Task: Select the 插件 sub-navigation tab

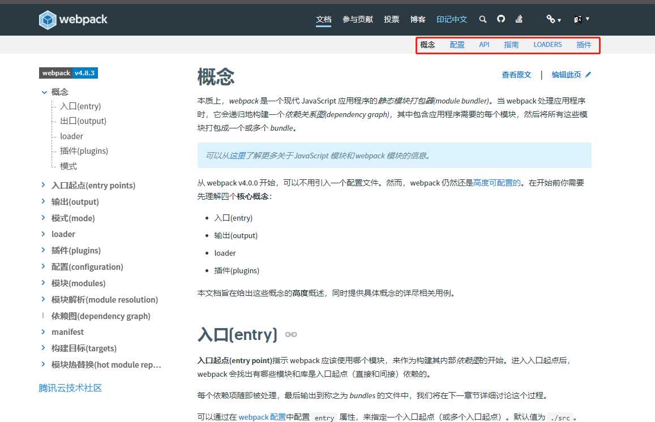Action: click(x=584, y=45)
